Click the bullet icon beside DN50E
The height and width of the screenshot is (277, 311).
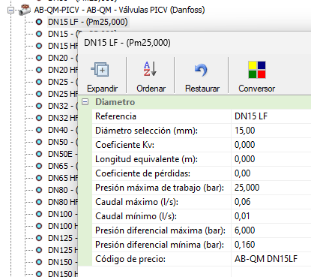[x=39, y=154]
